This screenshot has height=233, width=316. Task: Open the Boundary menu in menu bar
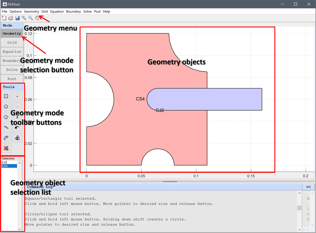pos(73,11)
